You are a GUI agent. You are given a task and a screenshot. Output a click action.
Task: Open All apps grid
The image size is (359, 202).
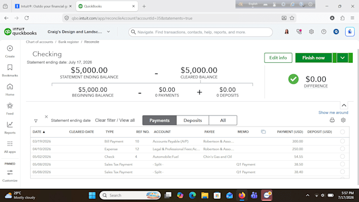10,147
